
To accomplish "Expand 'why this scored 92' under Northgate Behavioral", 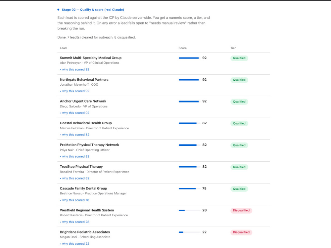I will click(74, 91).
